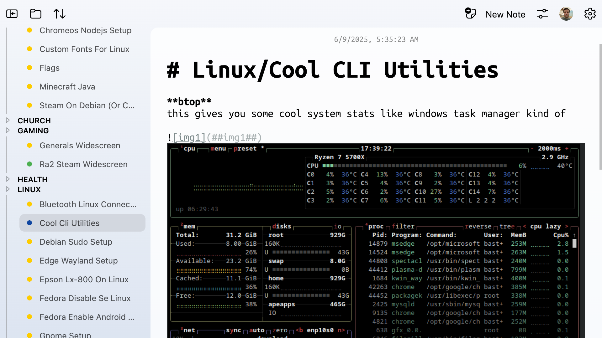Image resolution: width=602 pixels, height=338 pixels.
Task: Click the img1 link in note
Action: [x=189, y=137]
